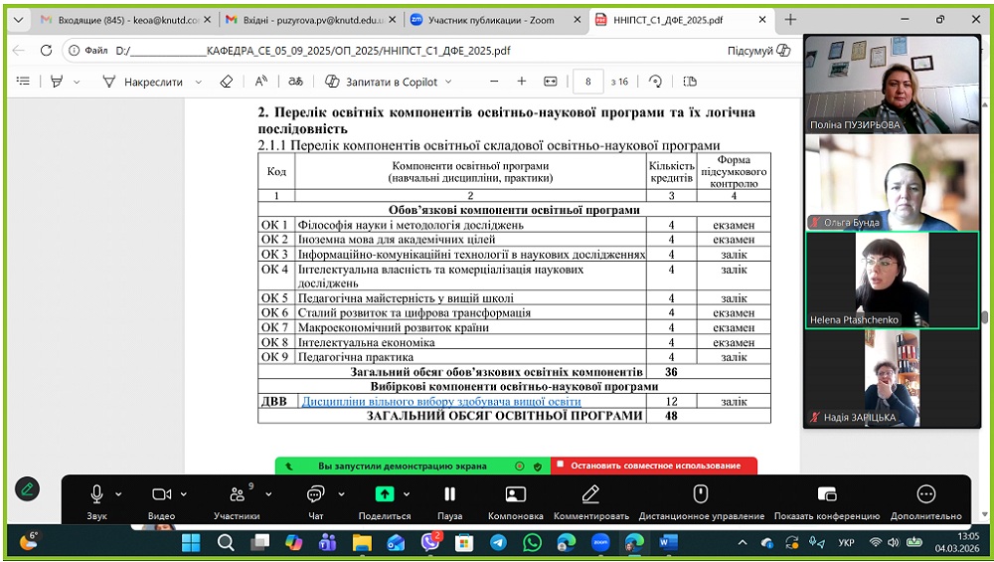
Task: Open the Zoom Annotate (Комментировать) tool
Action: 590,494
